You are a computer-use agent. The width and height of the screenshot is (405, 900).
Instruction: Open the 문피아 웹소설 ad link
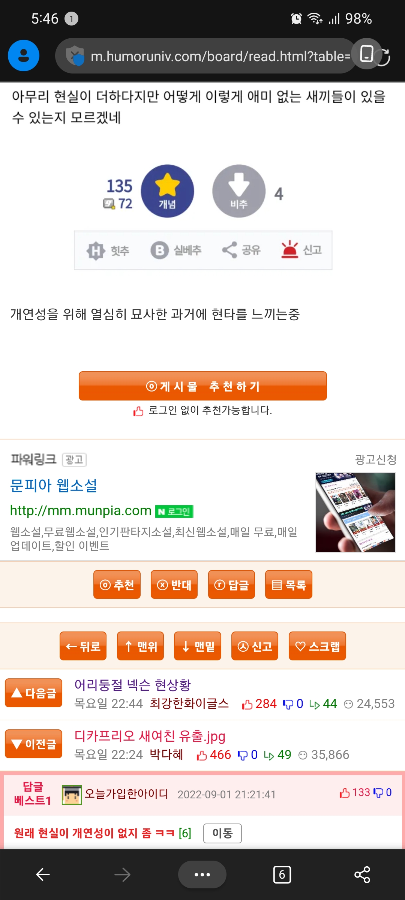(x=54, y=485)
